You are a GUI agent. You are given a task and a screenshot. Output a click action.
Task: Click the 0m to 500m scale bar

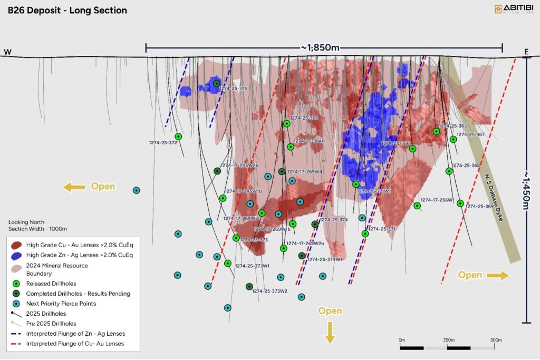(x=448, y=348)
